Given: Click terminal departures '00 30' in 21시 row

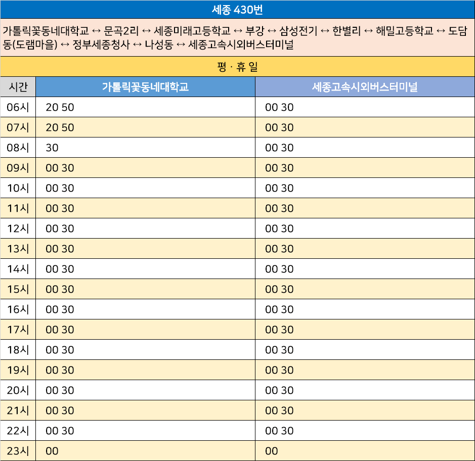Looking at the screenshot, I should pos(279,411).
